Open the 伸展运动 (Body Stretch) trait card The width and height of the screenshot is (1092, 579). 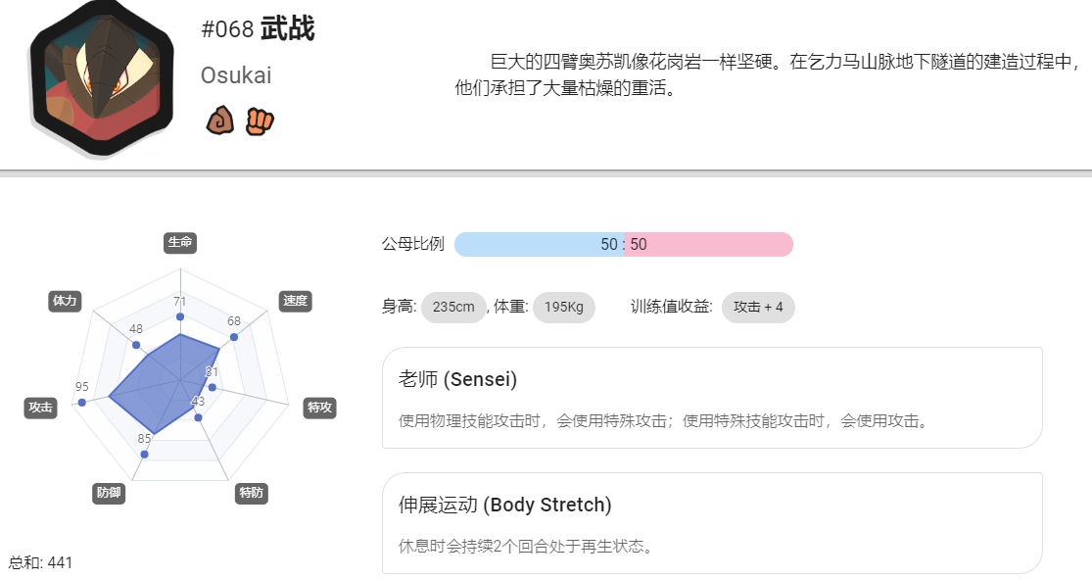tap(712, 523)
